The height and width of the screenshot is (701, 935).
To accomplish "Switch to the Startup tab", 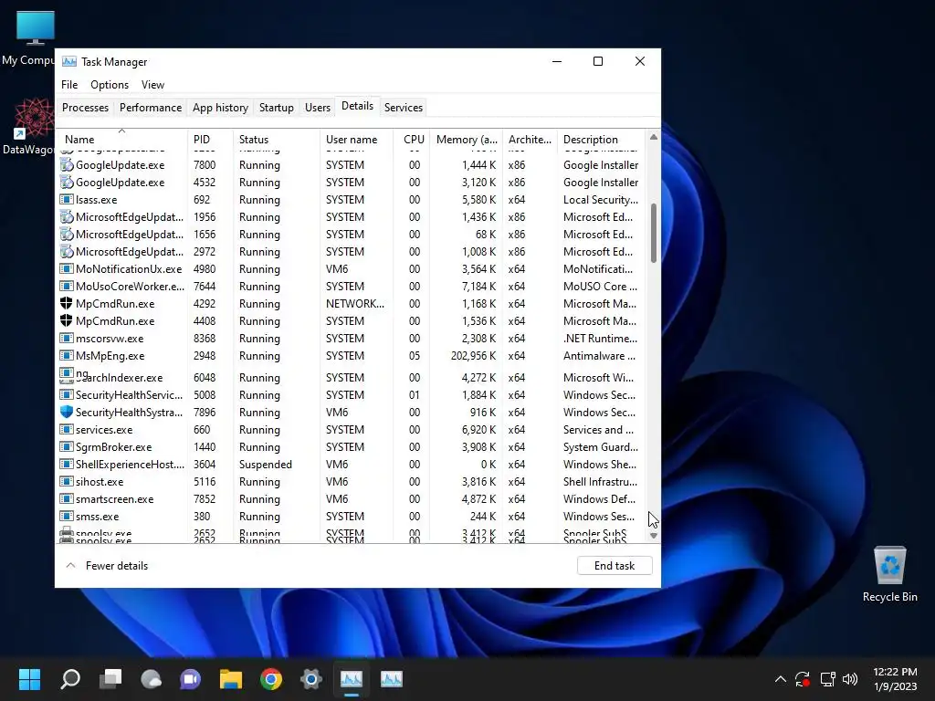I will point(276,108).
